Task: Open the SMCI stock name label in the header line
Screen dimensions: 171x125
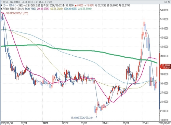Action: coord(33,5)
